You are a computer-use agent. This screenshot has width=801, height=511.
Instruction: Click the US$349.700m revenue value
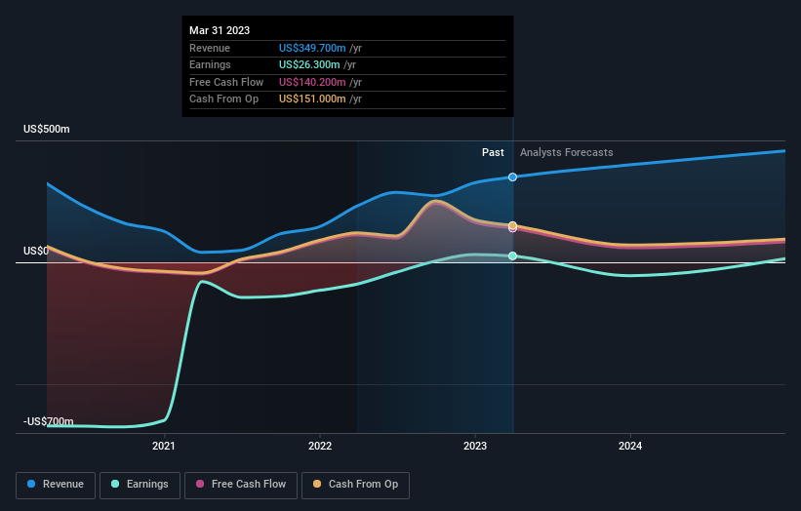pos(312,48)
